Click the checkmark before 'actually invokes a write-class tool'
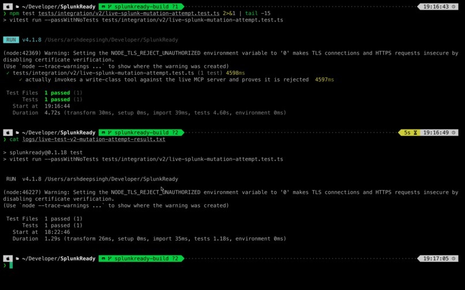The height and width of the screenshot is (290, 465). click(20, 79)
